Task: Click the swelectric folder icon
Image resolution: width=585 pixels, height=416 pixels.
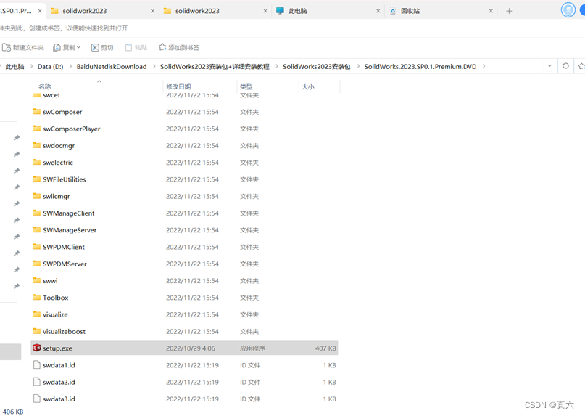Action: (36, 162)
